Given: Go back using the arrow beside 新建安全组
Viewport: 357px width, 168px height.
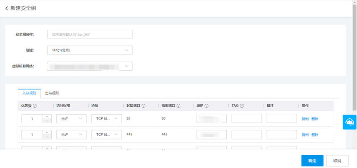Looking at the screenshot, I should click(x=7, y=8).
